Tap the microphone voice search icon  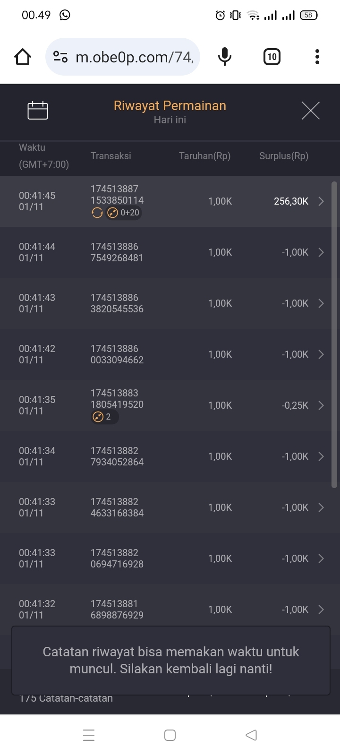tap(225, 57)
